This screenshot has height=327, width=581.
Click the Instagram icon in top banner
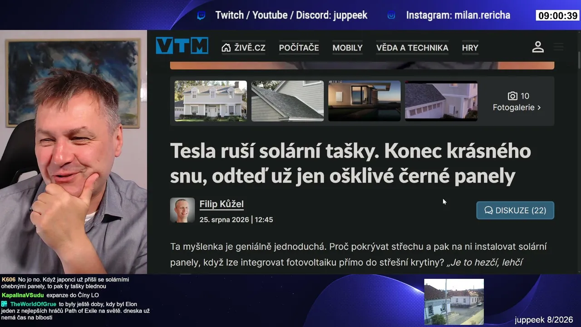tap(391, 15)
